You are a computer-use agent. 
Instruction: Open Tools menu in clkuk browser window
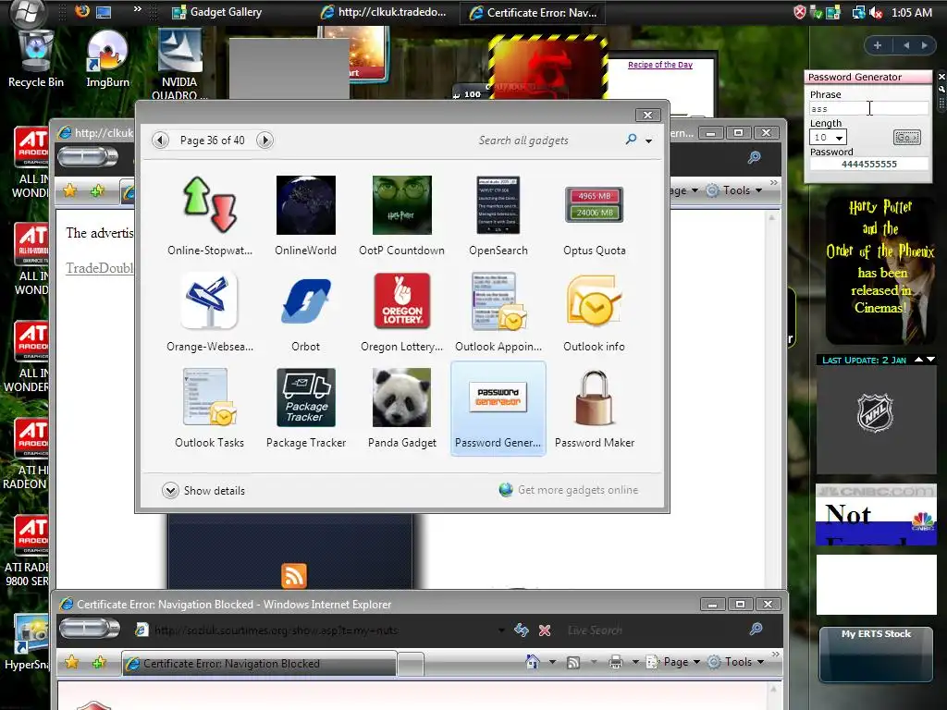click(734, 190)
